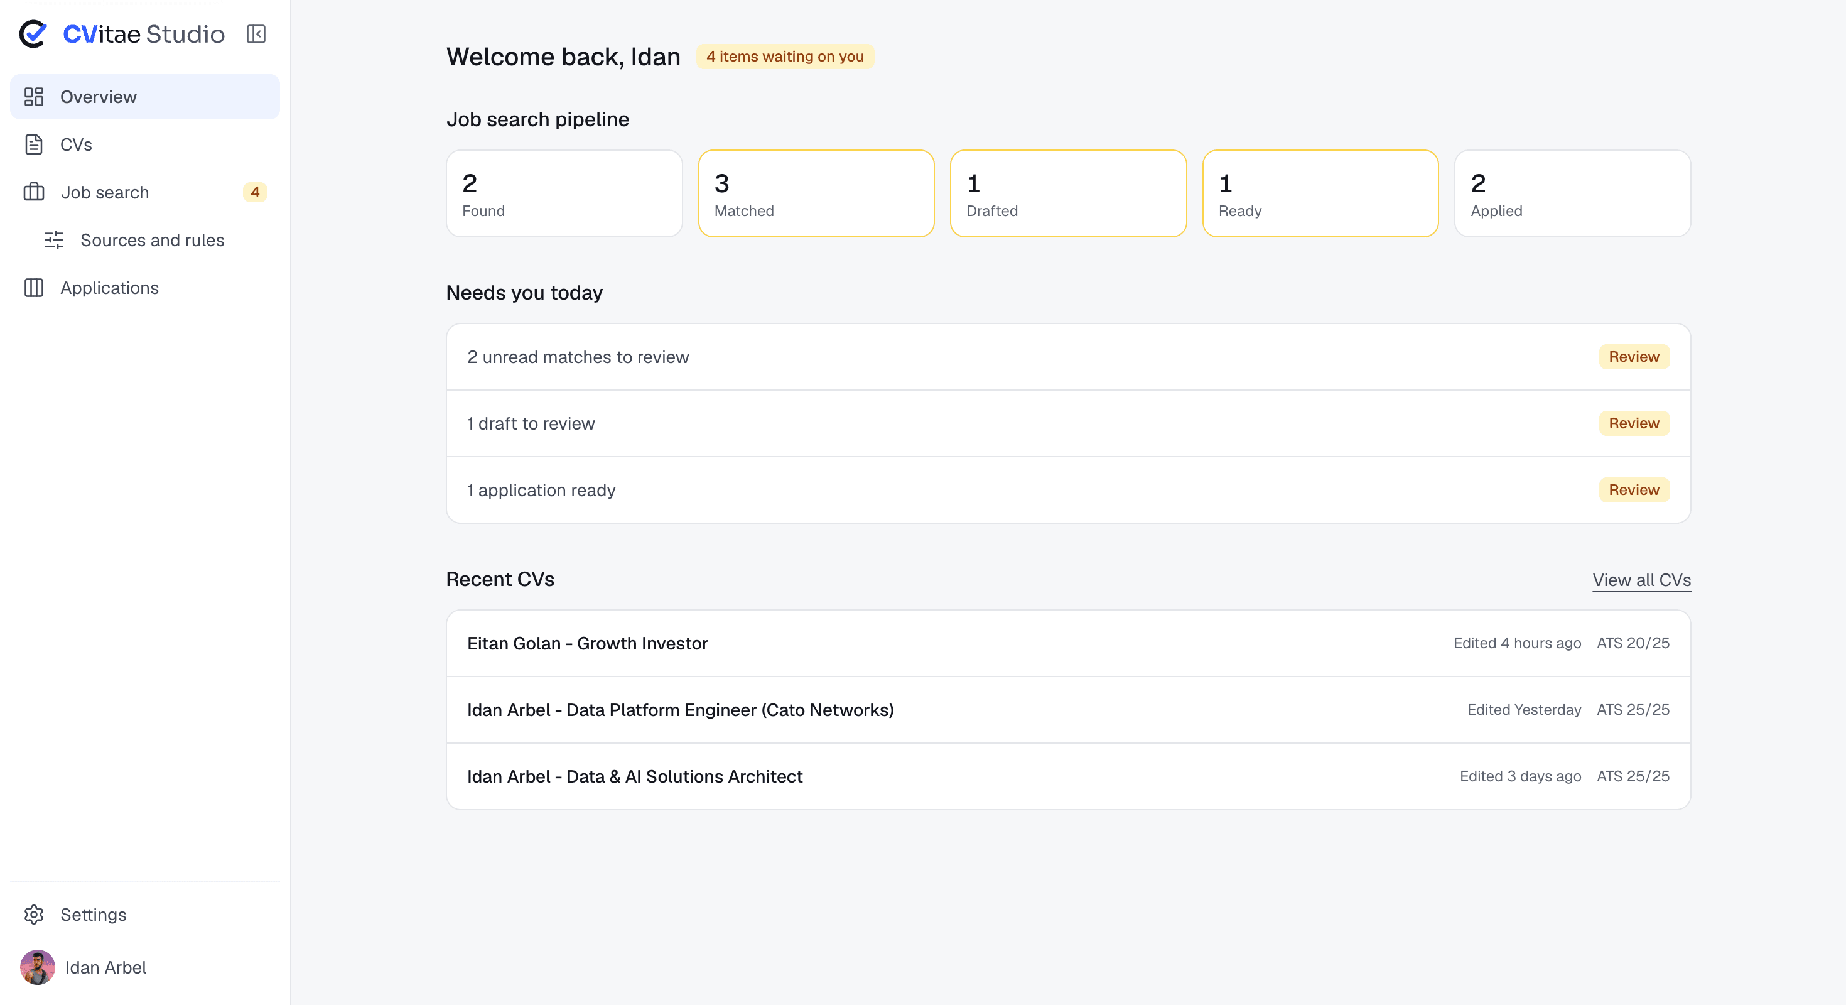1846x1005 pixels.
Task: Click the Overview grid icon
Action: [x=34, y=97]
